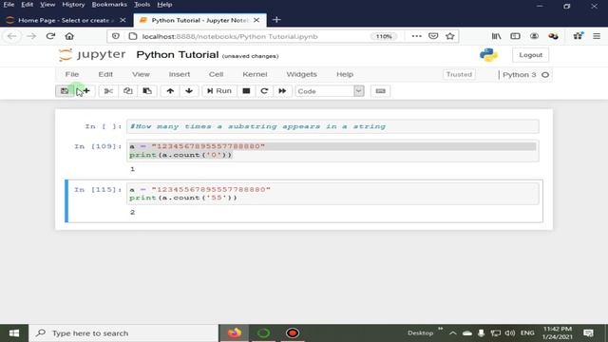608x342 pixels.
Task: Open the volume control in system tray
Action: click(510, 333)
